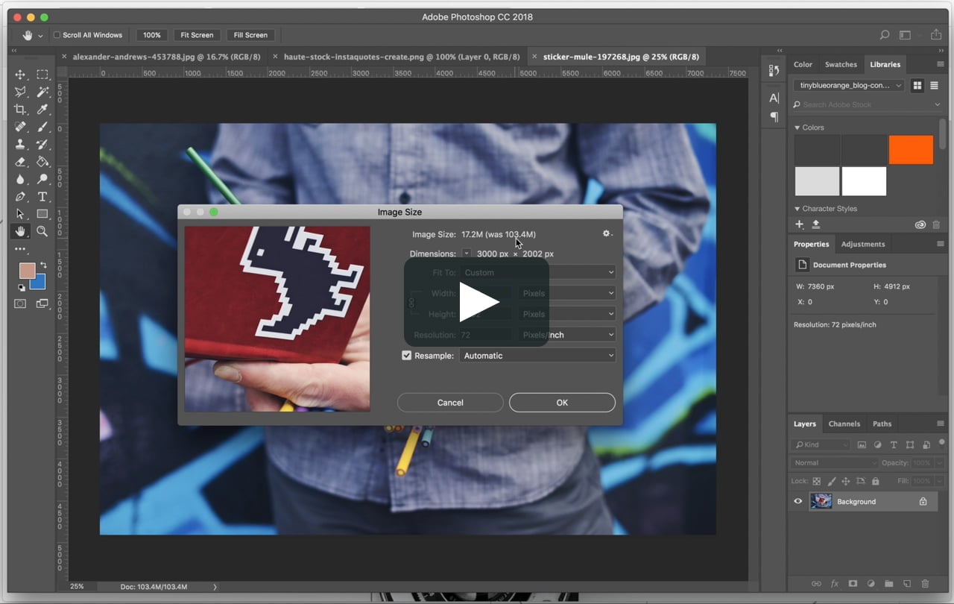Click the orange color swatch in Libraries
954x604 pixels.
pos(910,149)
